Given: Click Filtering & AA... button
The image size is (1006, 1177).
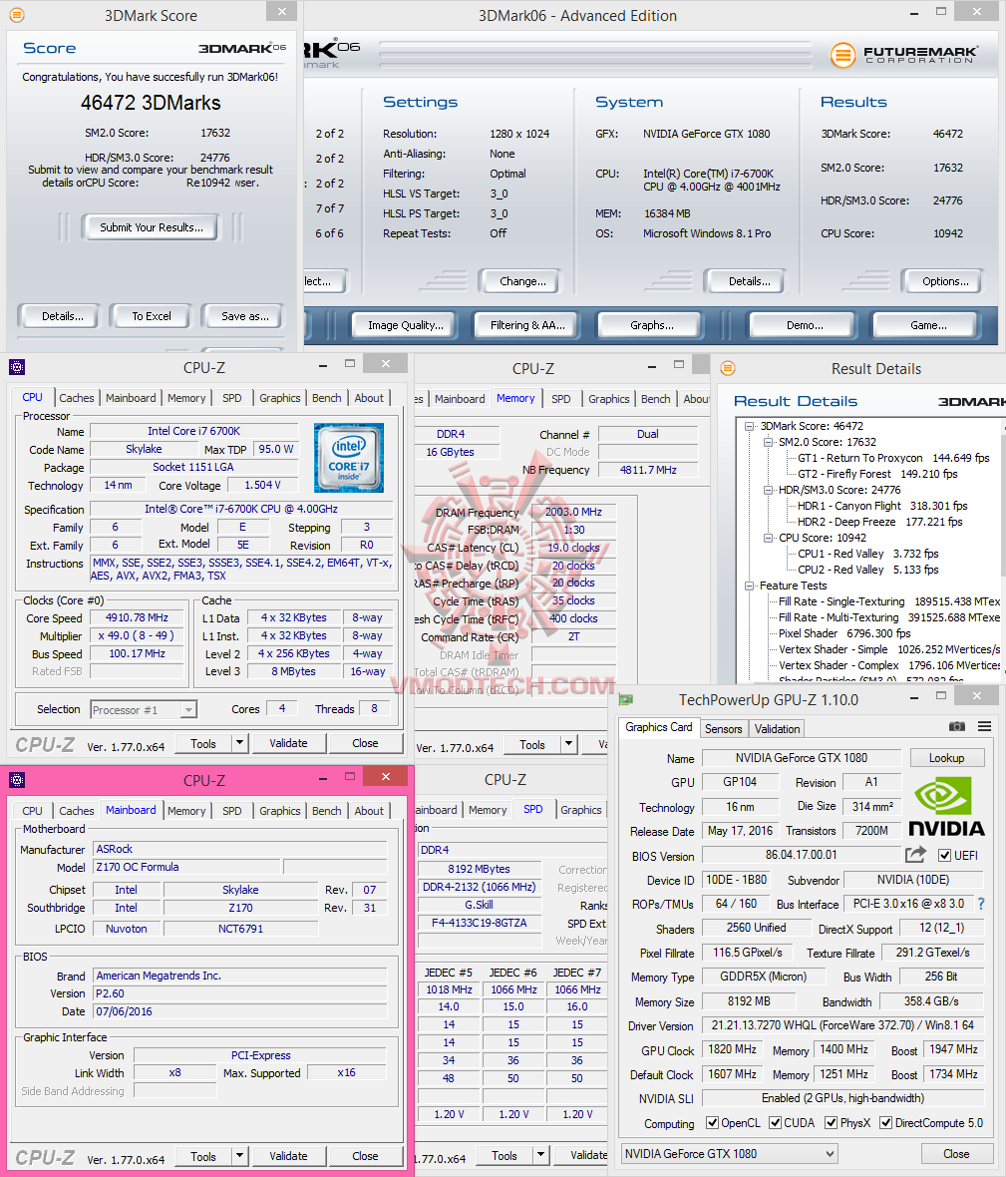Looking at the screenshot, I should (x=527, y=325).
